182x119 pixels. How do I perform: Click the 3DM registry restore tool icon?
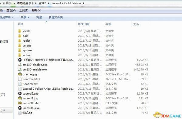pyautogui.click(x=20, y=60)
